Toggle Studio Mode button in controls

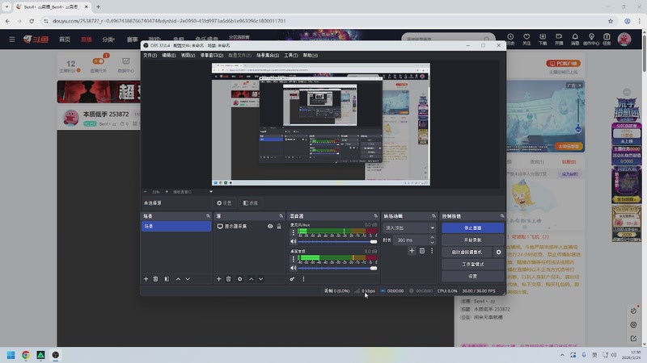472,265
